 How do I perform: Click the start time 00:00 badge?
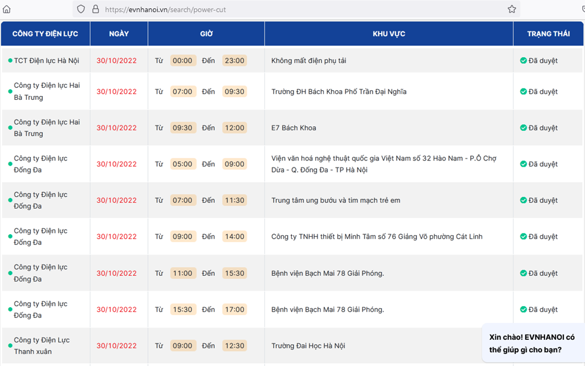click(x=183, y=61)
